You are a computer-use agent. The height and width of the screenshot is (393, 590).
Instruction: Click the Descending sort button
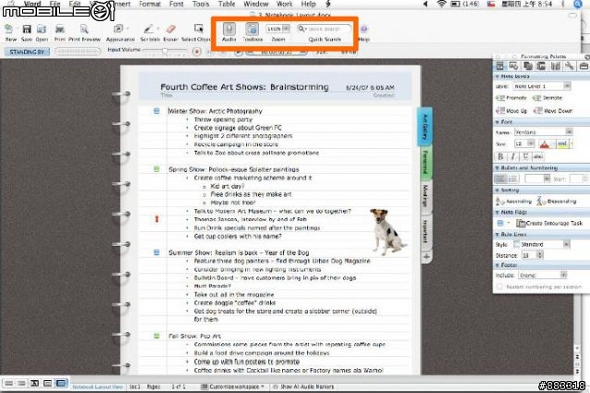pos(556,202)
